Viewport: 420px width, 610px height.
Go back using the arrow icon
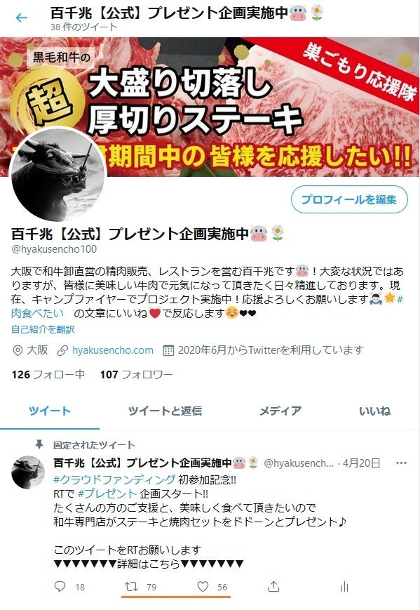21,18
